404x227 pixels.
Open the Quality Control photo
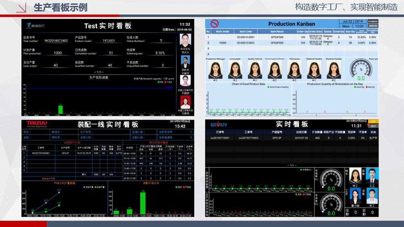point(255,69)
